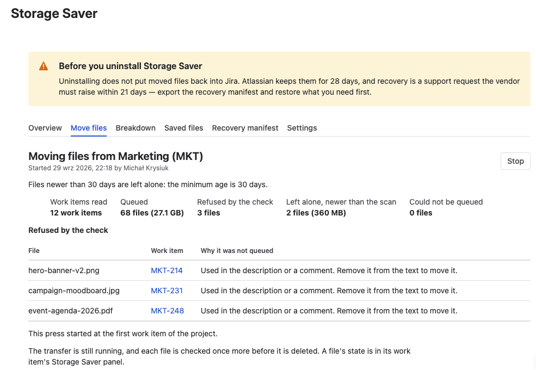Click heading 'Before you uninstall Storage Saver'
Screen dimensions: 536x370
click(x=130, y=66)
